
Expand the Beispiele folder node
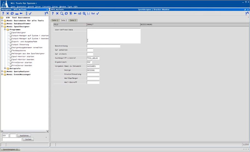[5, 69]
